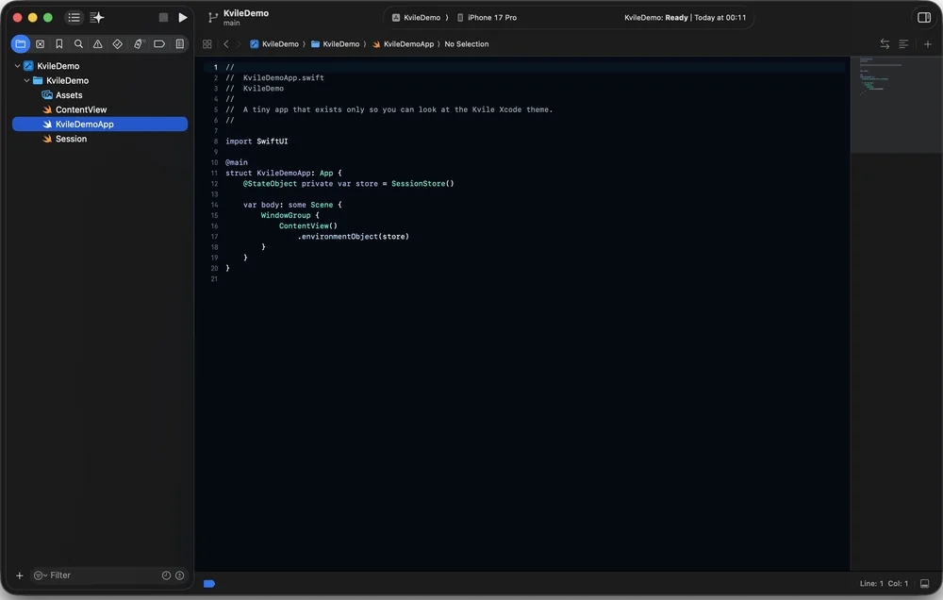943x600 pixels.
Task: Open the editor options lines menu
Action: tap(903, 44)
